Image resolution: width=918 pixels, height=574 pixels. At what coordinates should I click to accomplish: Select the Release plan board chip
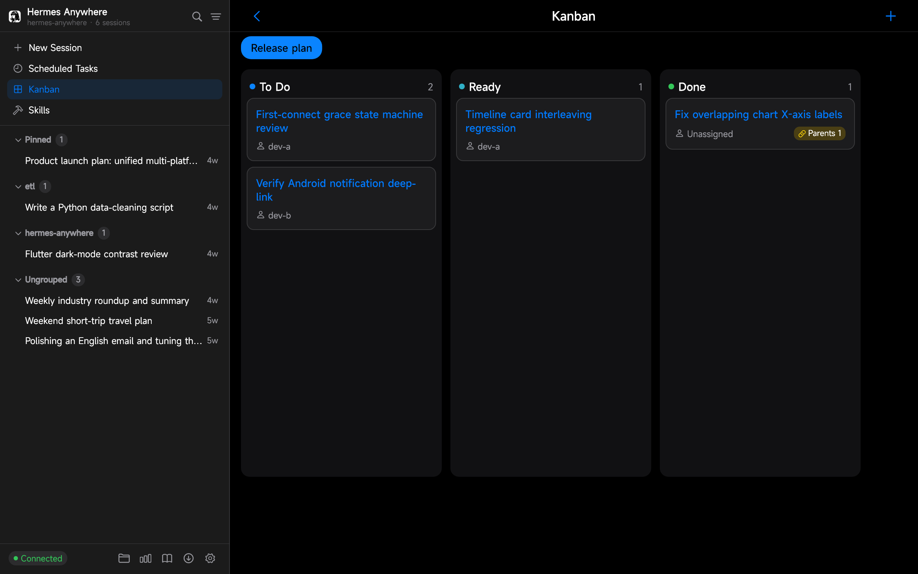click(x=281, y=48)
